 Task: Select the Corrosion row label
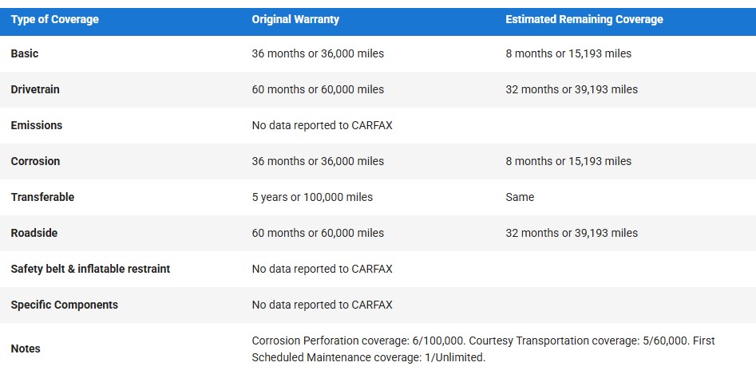[35, 161]
